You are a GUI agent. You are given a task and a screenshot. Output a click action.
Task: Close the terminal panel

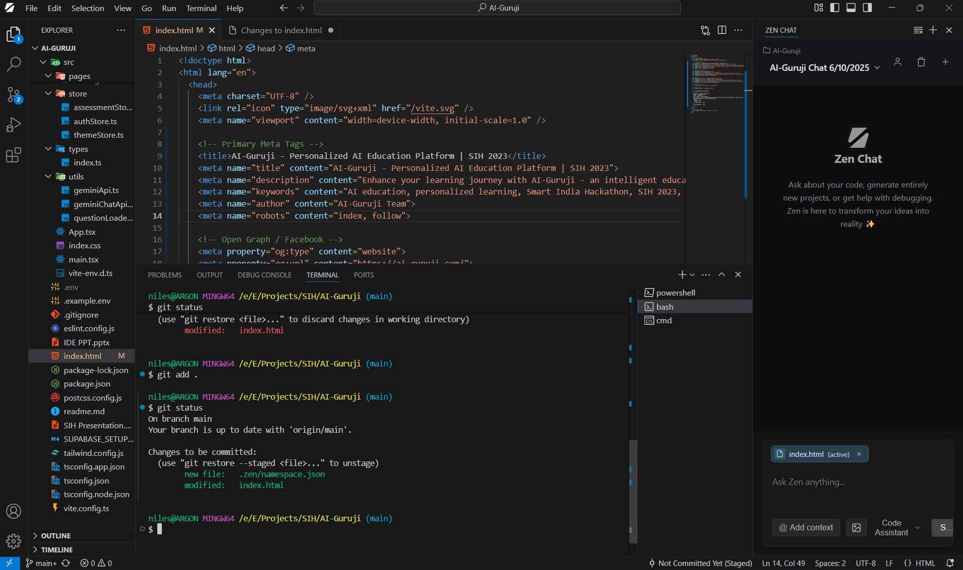[x=738, y=274]
